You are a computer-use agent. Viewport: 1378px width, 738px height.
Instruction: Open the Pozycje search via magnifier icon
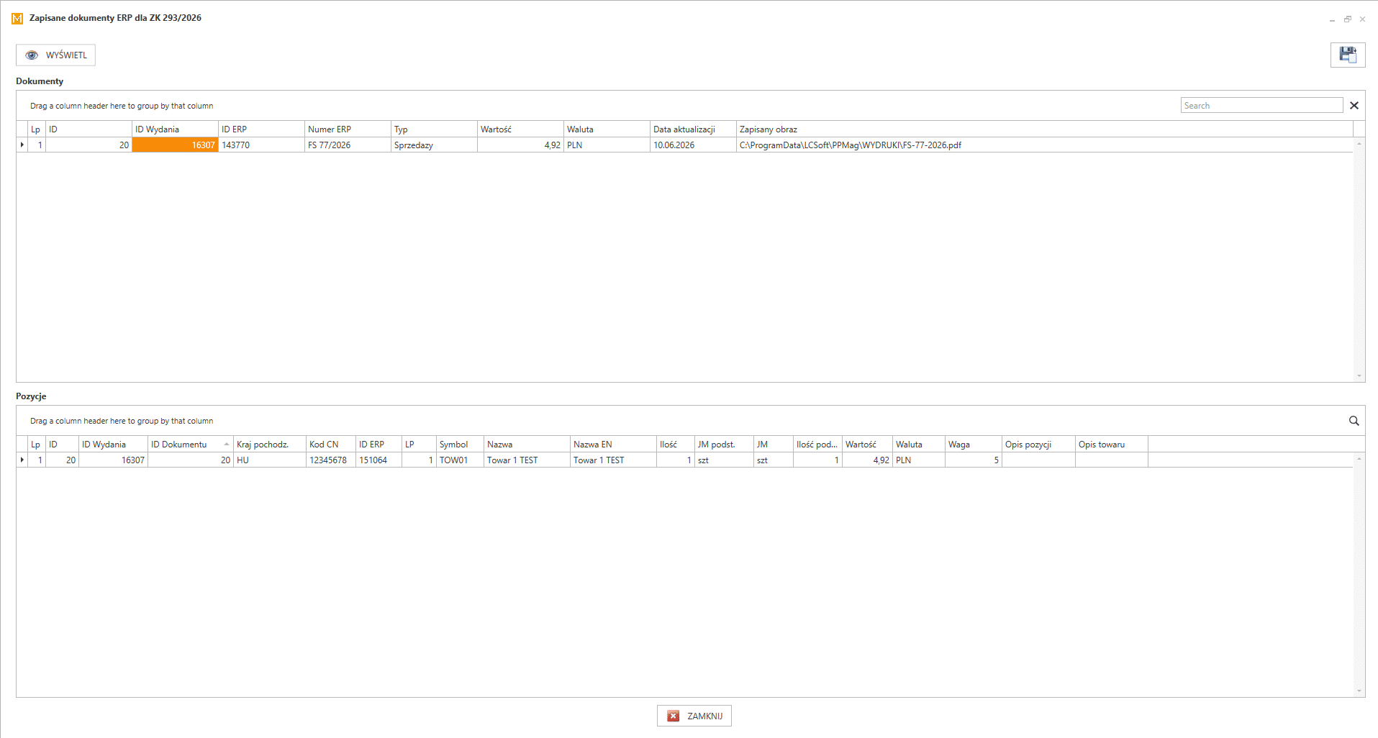point(1354,421)
